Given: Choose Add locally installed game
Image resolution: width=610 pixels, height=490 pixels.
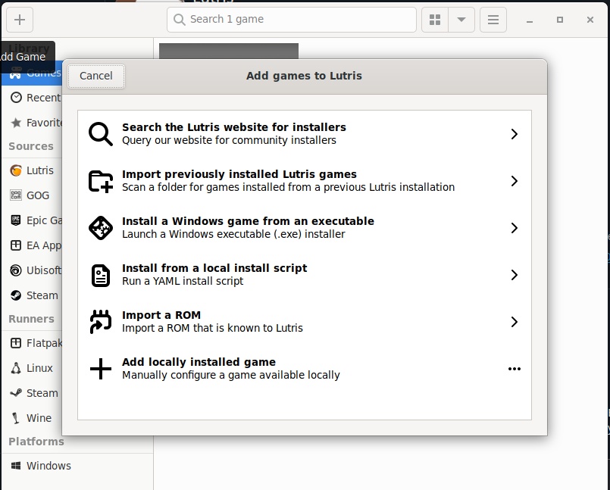Looking at the screenshot, I should pyautogui.click(x=305, y=369).
